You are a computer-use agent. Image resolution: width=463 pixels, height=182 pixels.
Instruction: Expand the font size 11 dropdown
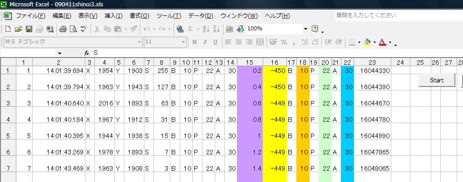pos(183,43)
